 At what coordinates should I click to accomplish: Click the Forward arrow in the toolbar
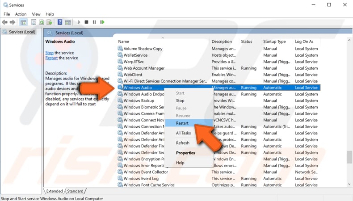(x=13, y=22)
